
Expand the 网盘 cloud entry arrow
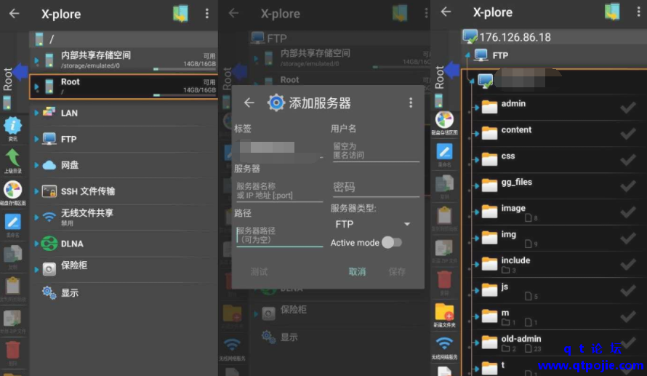[36, 165]
